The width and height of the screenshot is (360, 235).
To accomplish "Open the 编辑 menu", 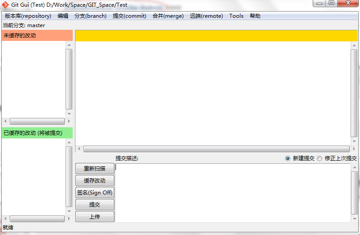I will pos(63,16).
